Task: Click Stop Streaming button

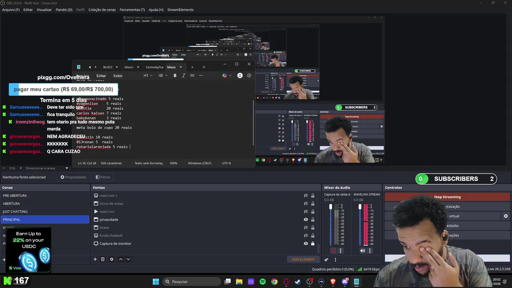Action: pyautogui.click(x=447, y=197)
